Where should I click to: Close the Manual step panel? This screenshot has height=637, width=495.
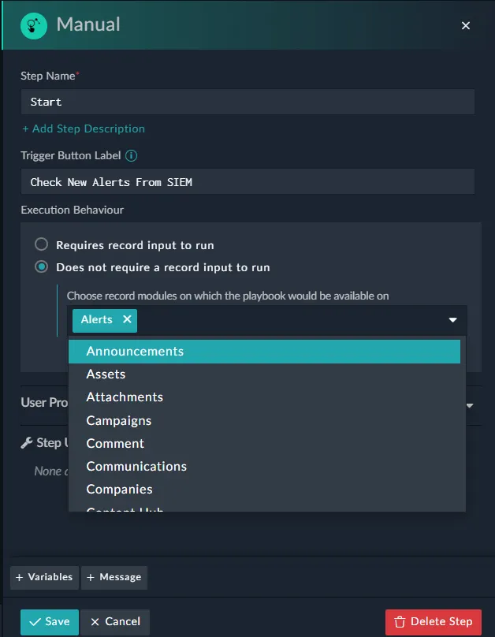(x=466, y=26)
